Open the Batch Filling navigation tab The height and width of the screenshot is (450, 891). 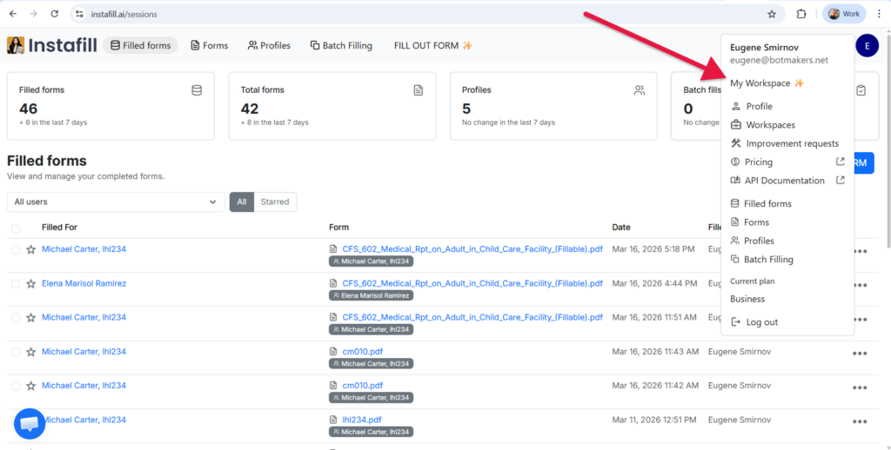click(341, 45)
